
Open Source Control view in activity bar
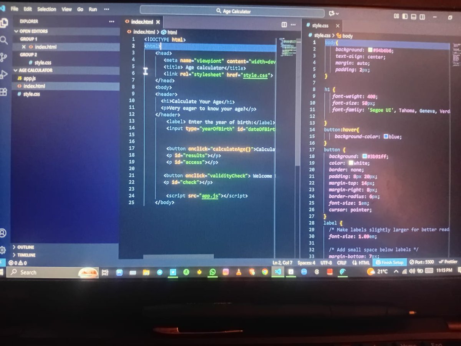pyautogui.click(x=3, y=58)
